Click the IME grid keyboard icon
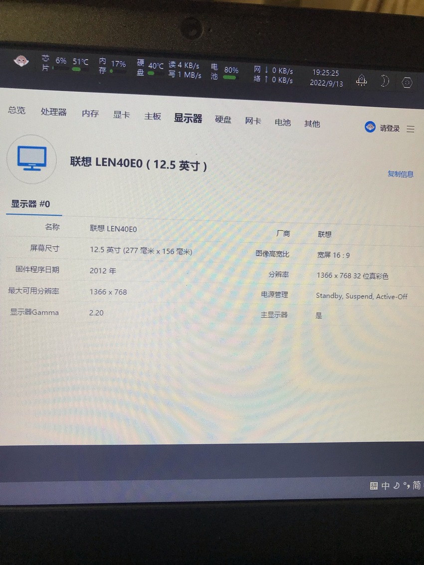This screenshot has width=424, height=565. point(374,486)
